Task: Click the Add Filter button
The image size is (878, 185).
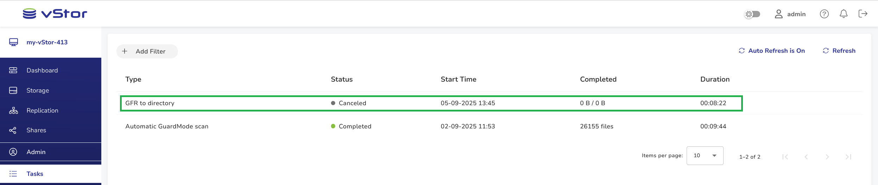Action: [147, 51]
